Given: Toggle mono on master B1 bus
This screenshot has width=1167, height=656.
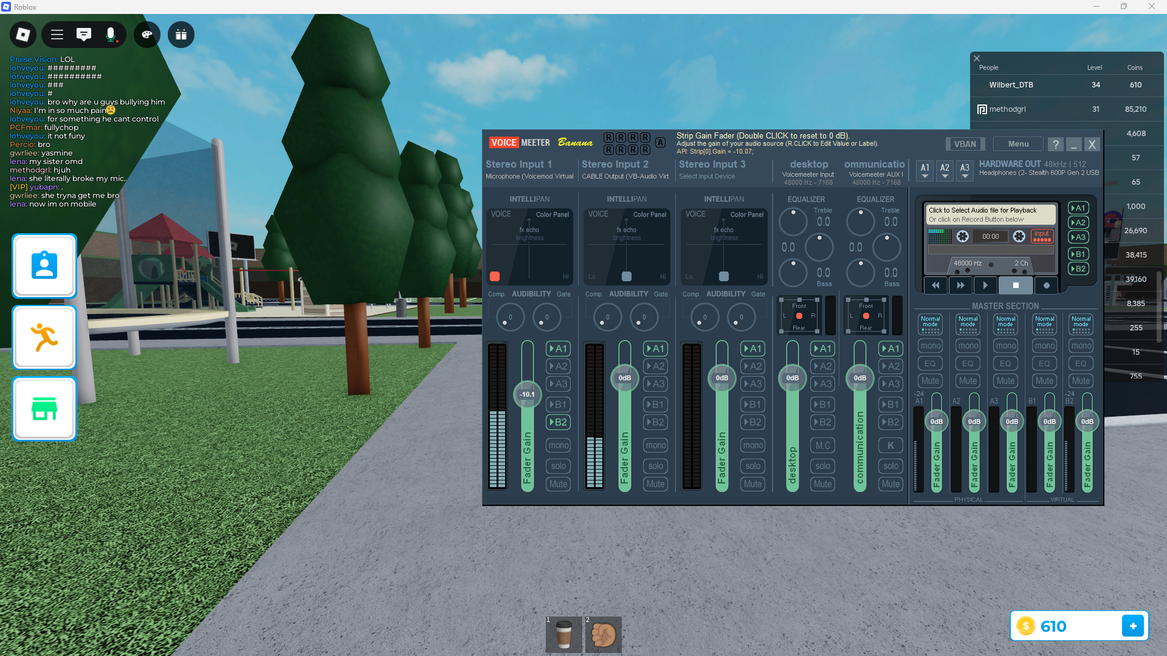Looking at the screenshot, I should [1044, 346].
